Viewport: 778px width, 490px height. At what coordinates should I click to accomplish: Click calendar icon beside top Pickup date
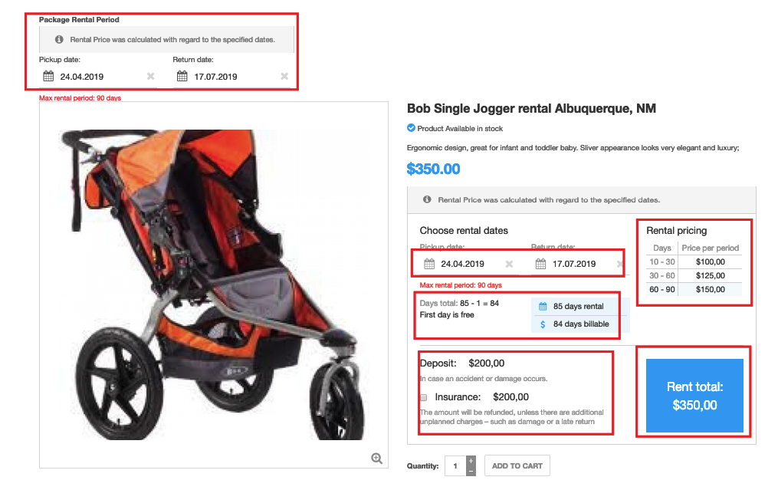click(48, 76)
